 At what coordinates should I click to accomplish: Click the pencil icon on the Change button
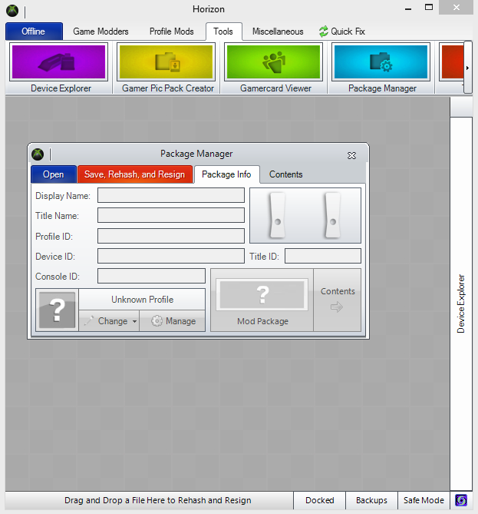89,320
